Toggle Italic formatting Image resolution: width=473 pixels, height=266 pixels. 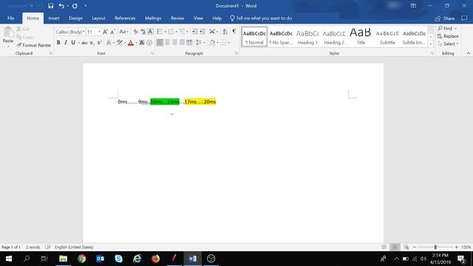click(x=66, y=43)
